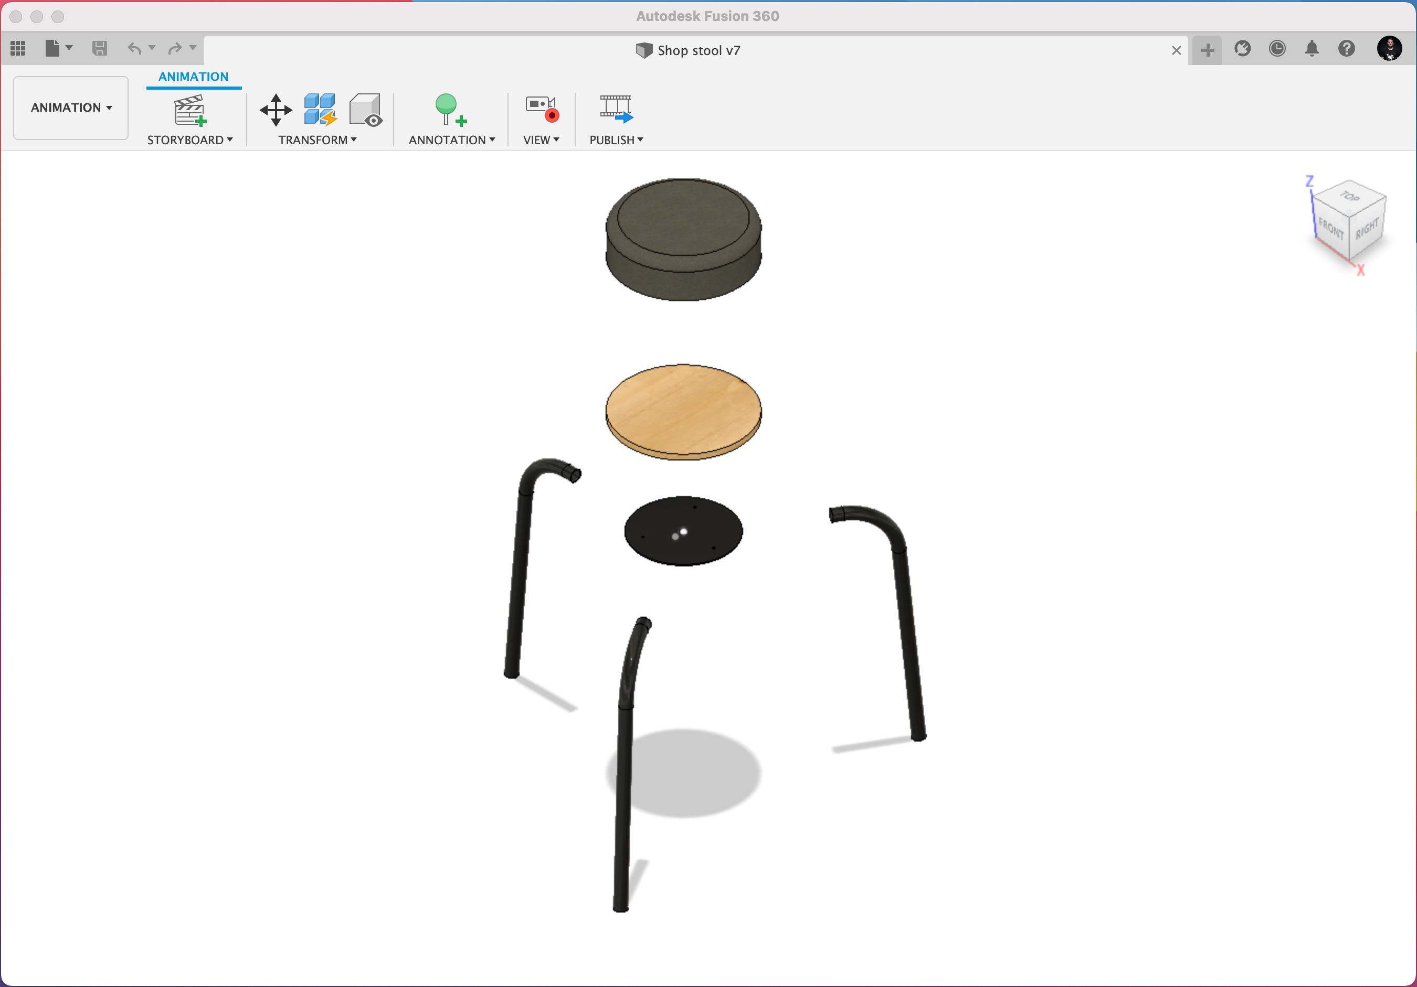Undo the last action
This screenshot has height=987, width=1417.
[x=134, y=48]
